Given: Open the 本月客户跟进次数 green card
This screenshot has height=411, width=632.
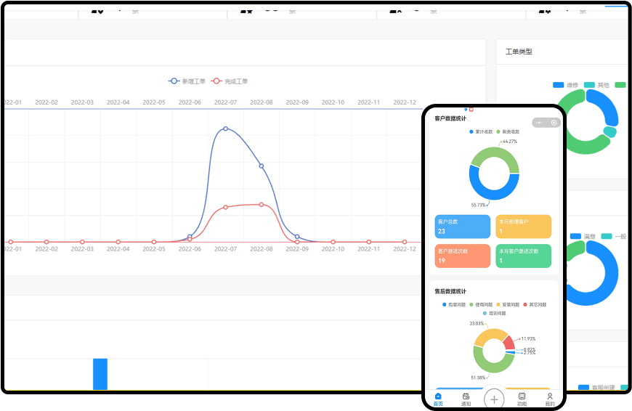Looking at the screenshot, I should 523,256.
